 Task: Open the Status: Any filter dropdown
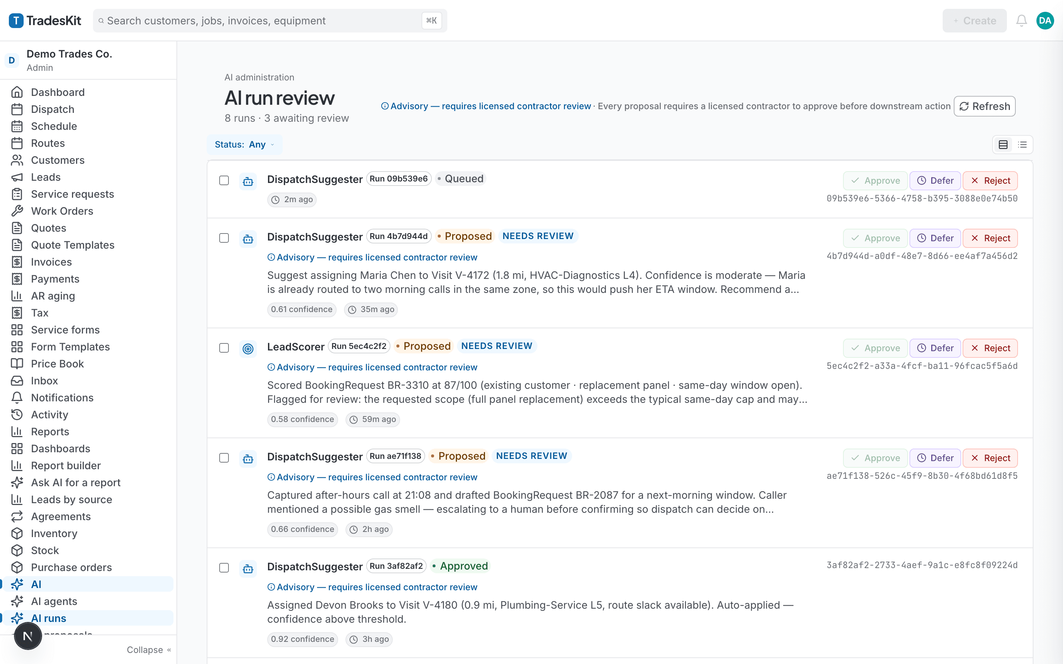pyautogui.click(x=245, y=145)
